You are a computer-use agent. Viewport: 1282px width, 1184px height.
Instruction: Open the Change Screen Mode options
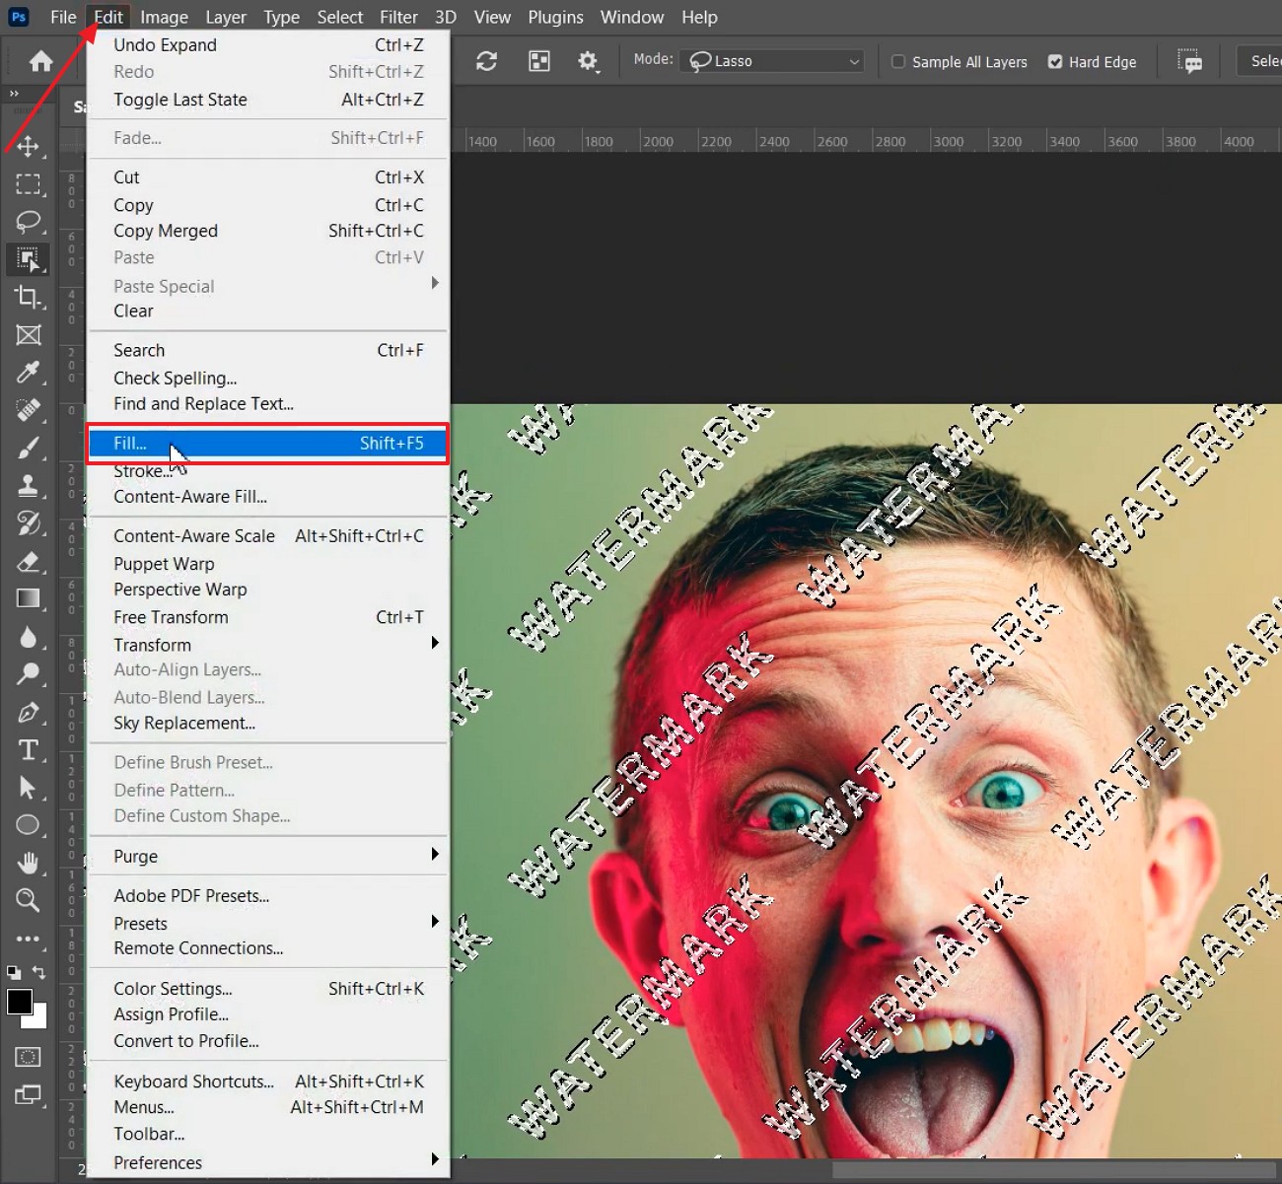click(x=28, y=1094)
